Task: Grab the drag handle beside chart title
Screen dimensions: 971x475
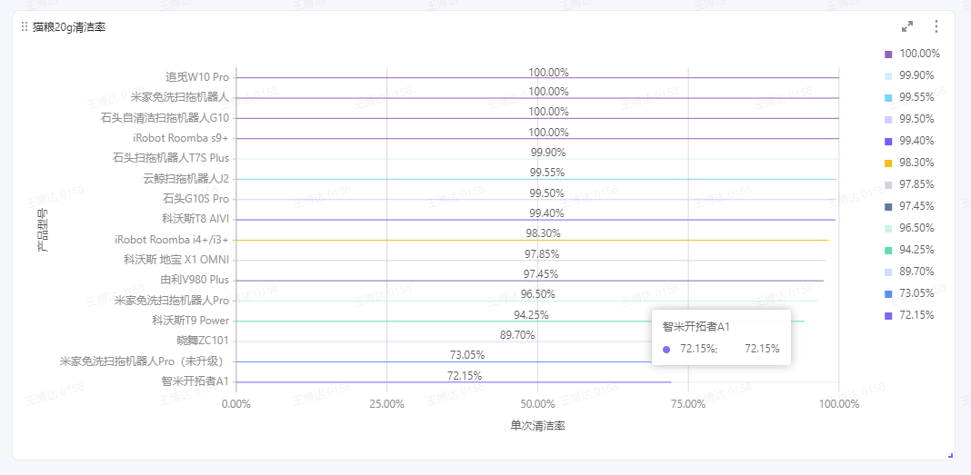Action: click(25, 26)
